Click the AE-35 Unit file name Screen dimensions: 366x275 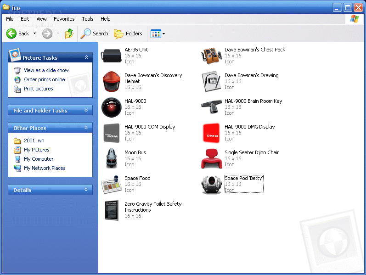pos(136,50)
